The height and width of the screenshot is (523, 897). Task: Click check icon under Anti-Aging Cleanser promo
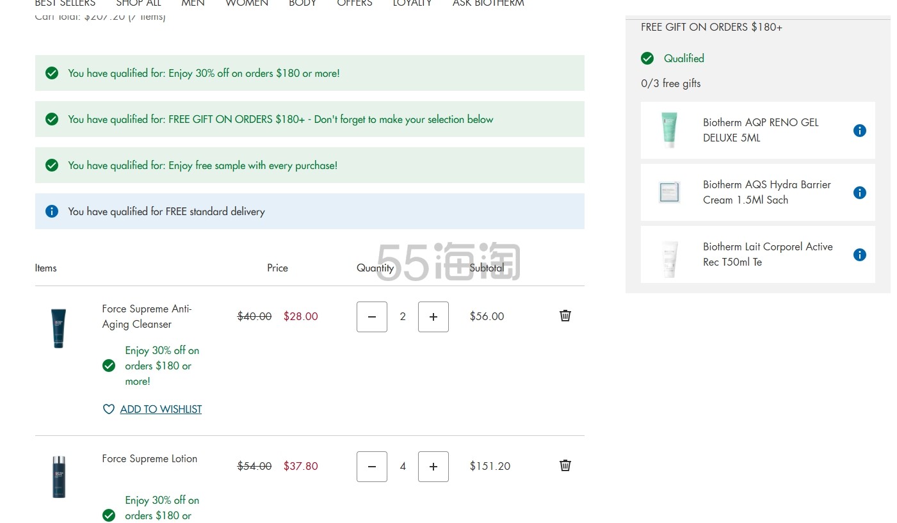[x=109, y=366]
